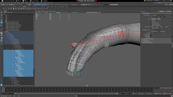The image size is (173, 97).
Task: Expand Smart Duplicate Settings section
Action: (142, 43)
